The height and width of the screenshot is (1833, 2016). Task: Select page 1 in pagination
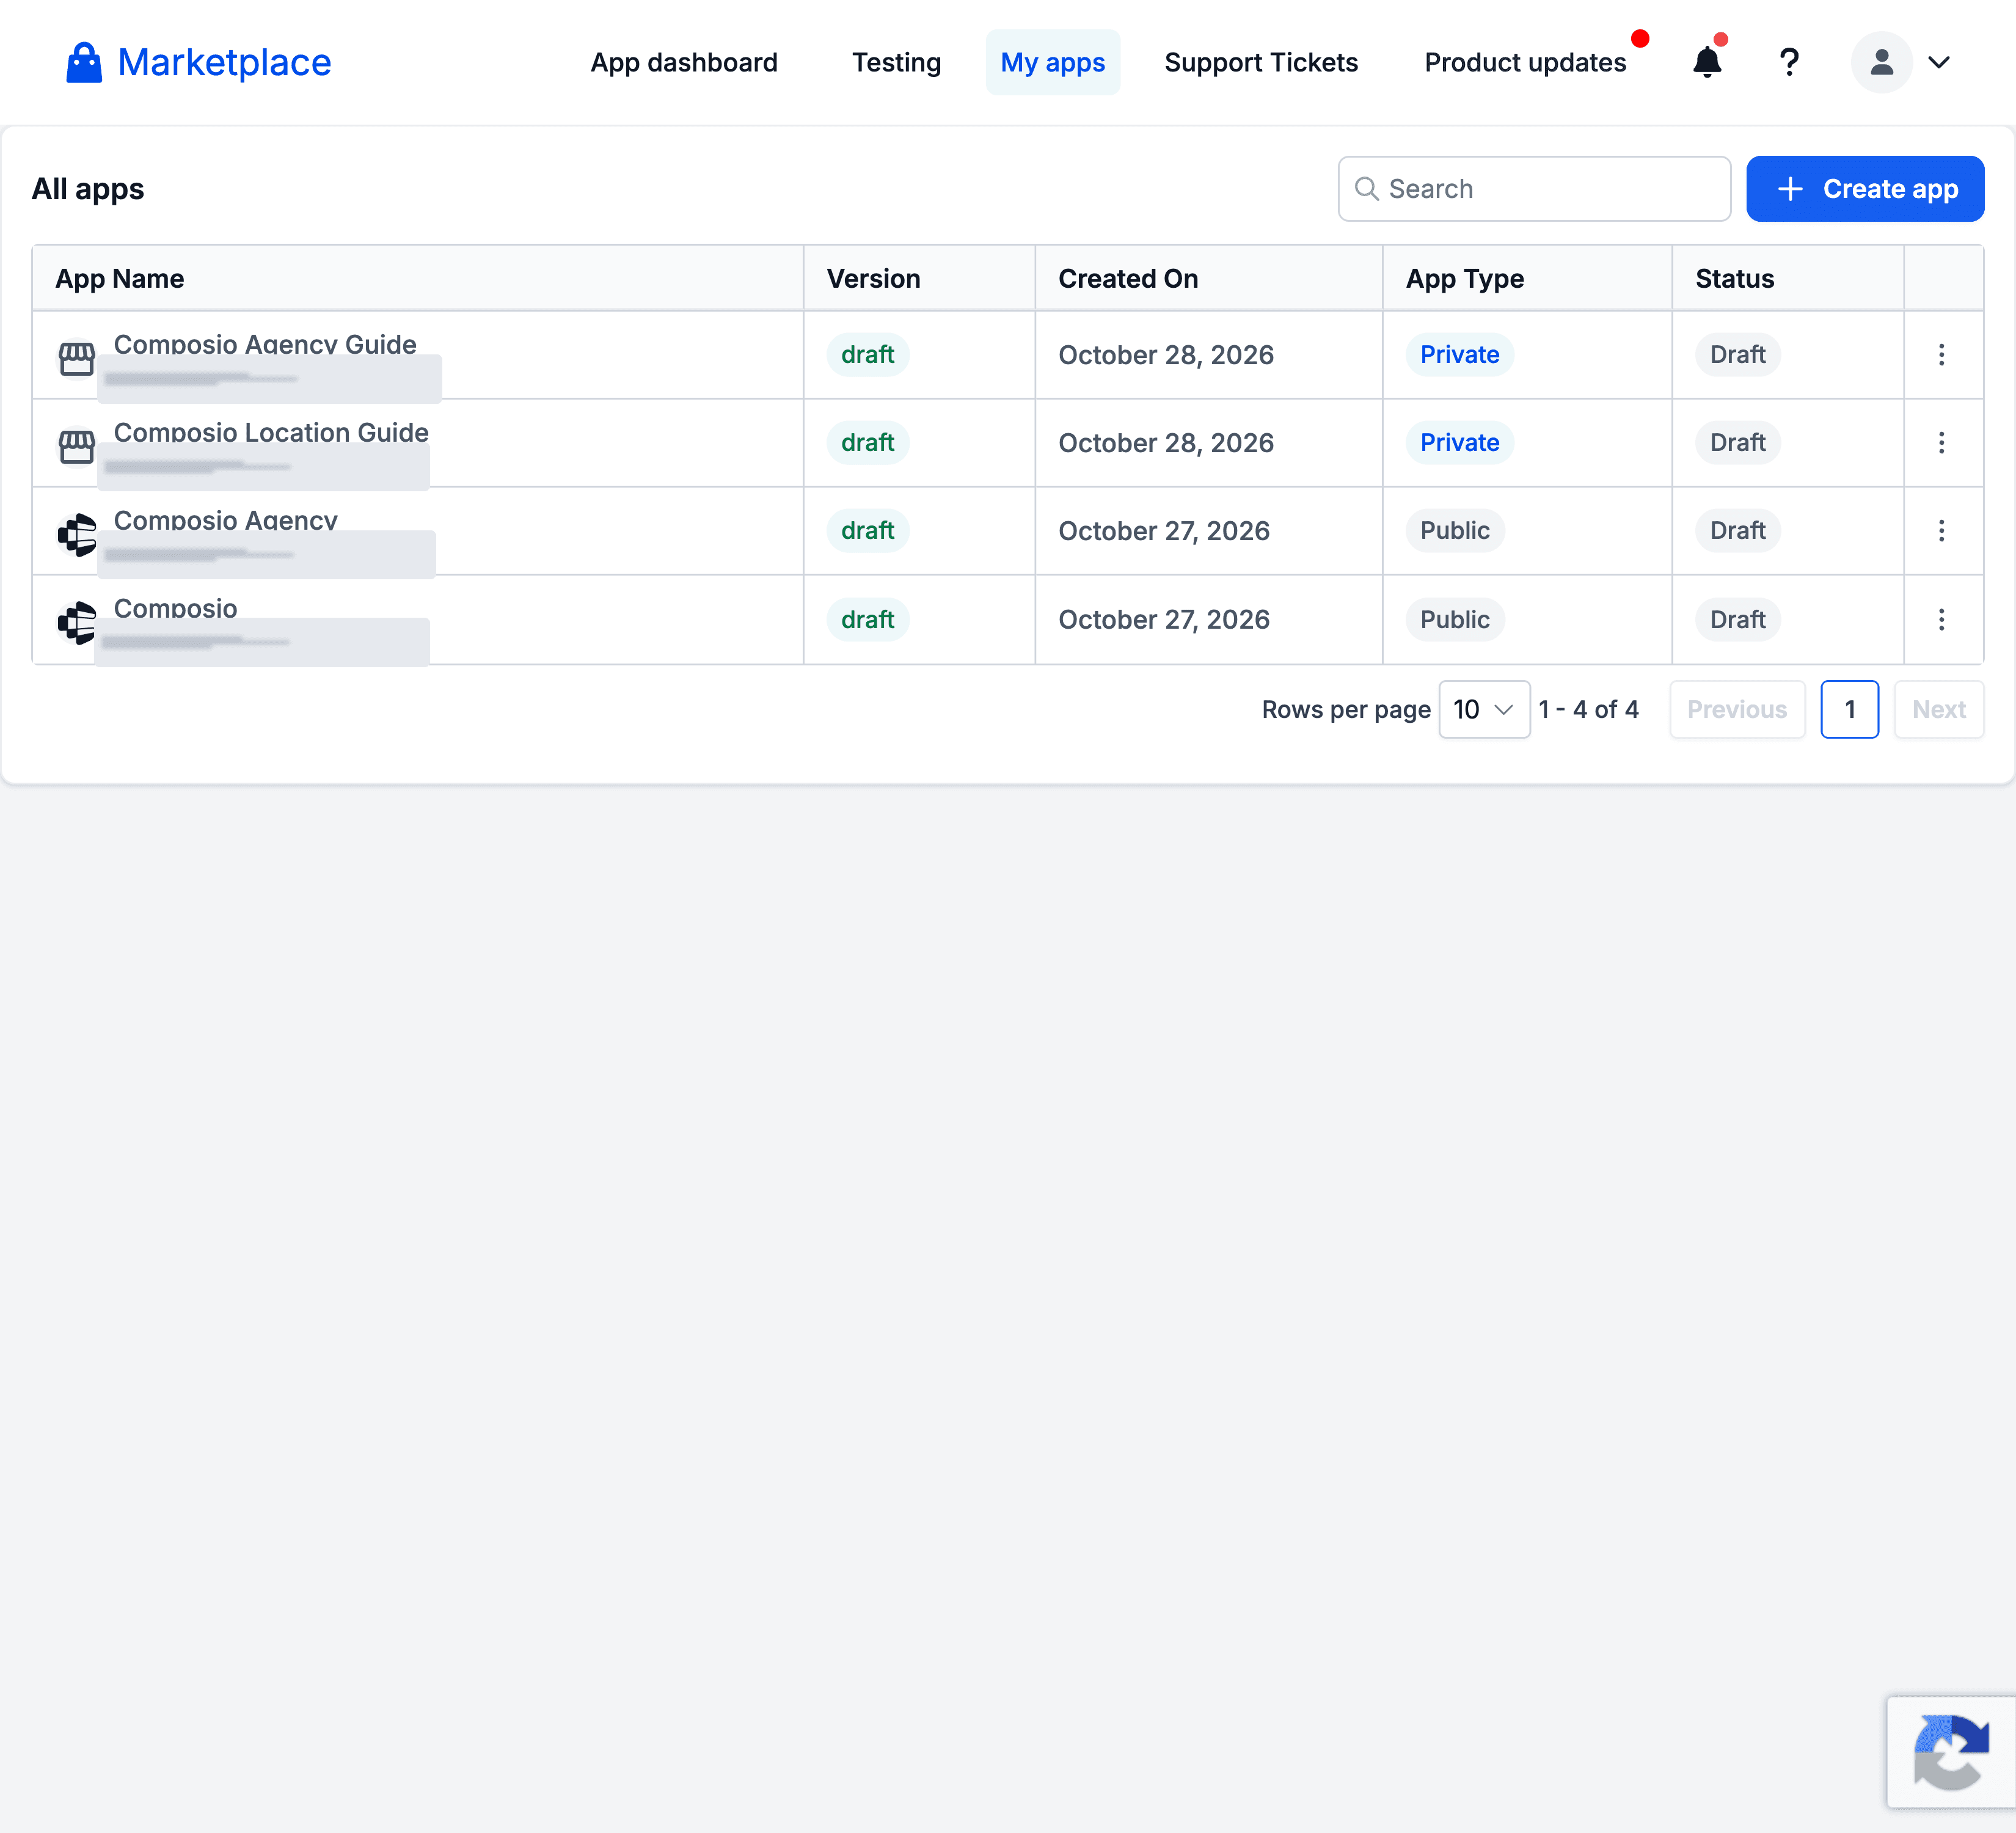pyautogui.click(x=1849, y=709)
